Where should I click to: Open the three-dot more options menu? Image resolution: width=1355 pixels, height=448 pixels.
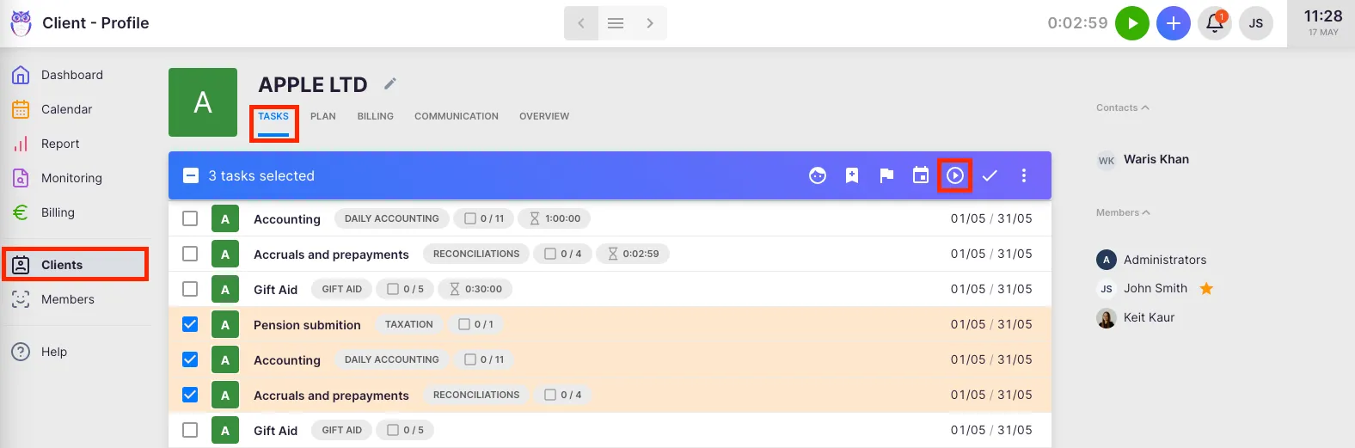pyautogui.click(x=1023, y=175)
